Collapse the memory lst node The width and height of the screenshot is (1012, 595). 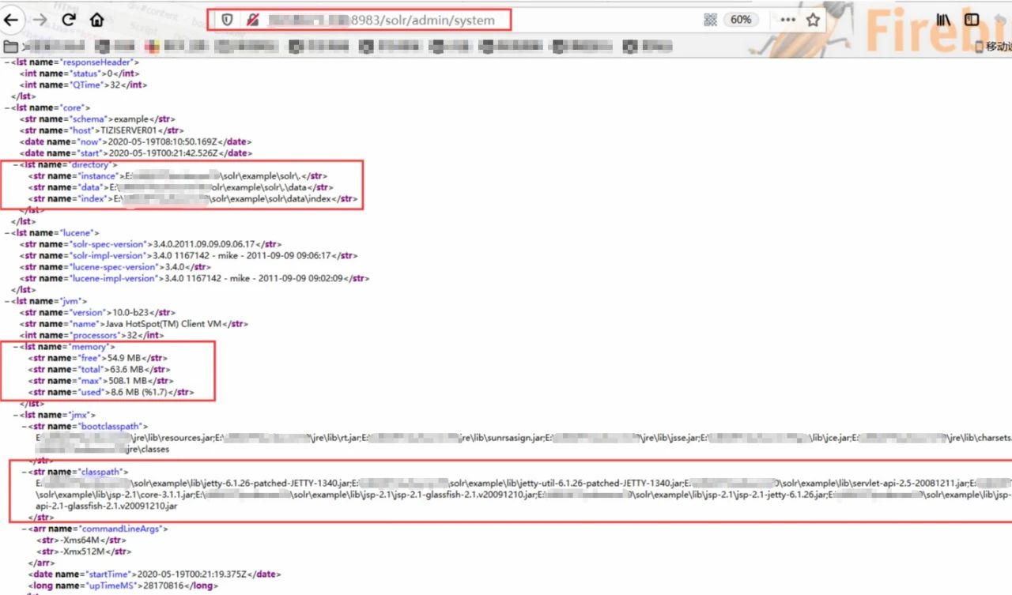pyautogui.click(x=15, y=347)
